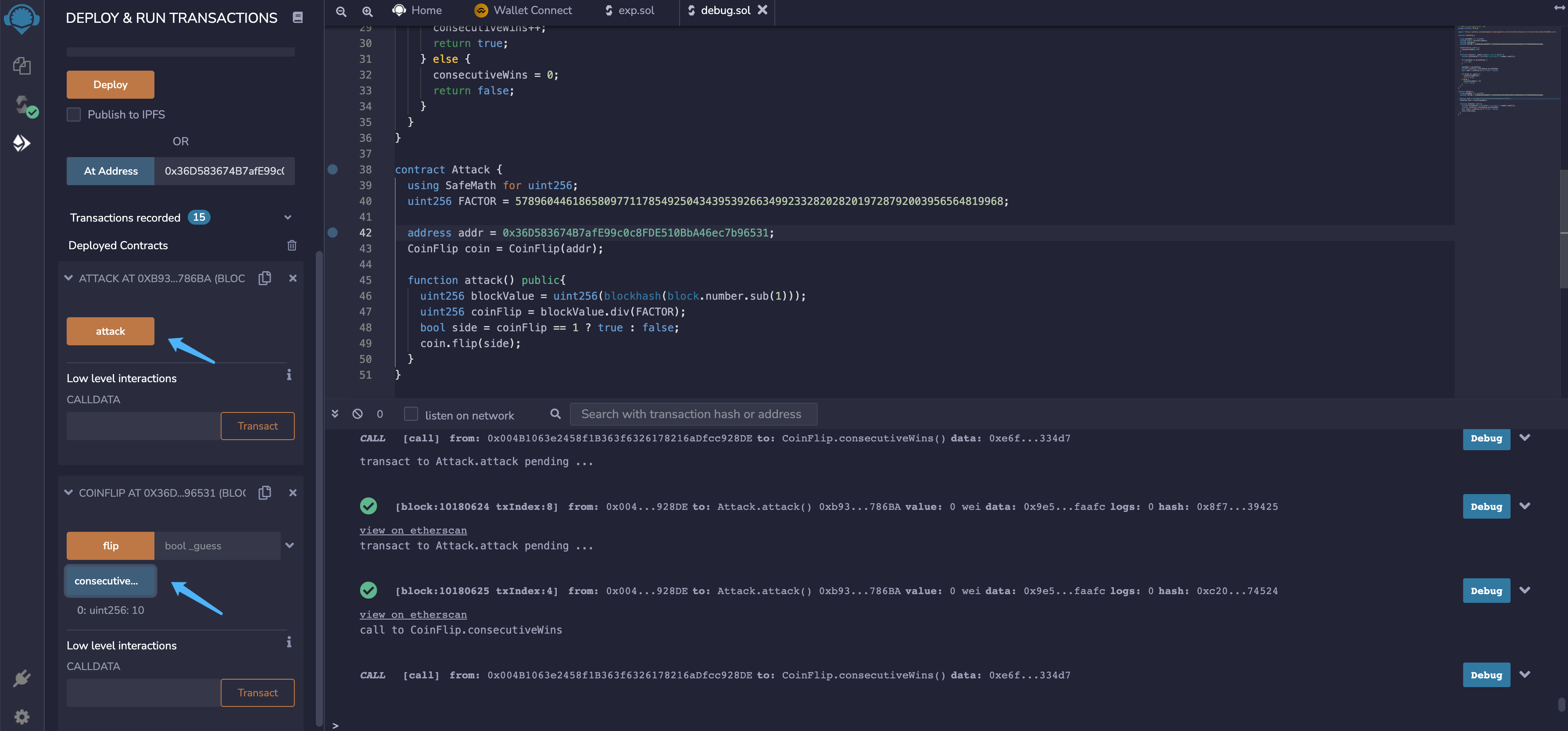Copy the ATTACK contract address
Image resolution: width=1568 pixels, height=731 pixels.
pyautogui.click(x=265, y=278)
